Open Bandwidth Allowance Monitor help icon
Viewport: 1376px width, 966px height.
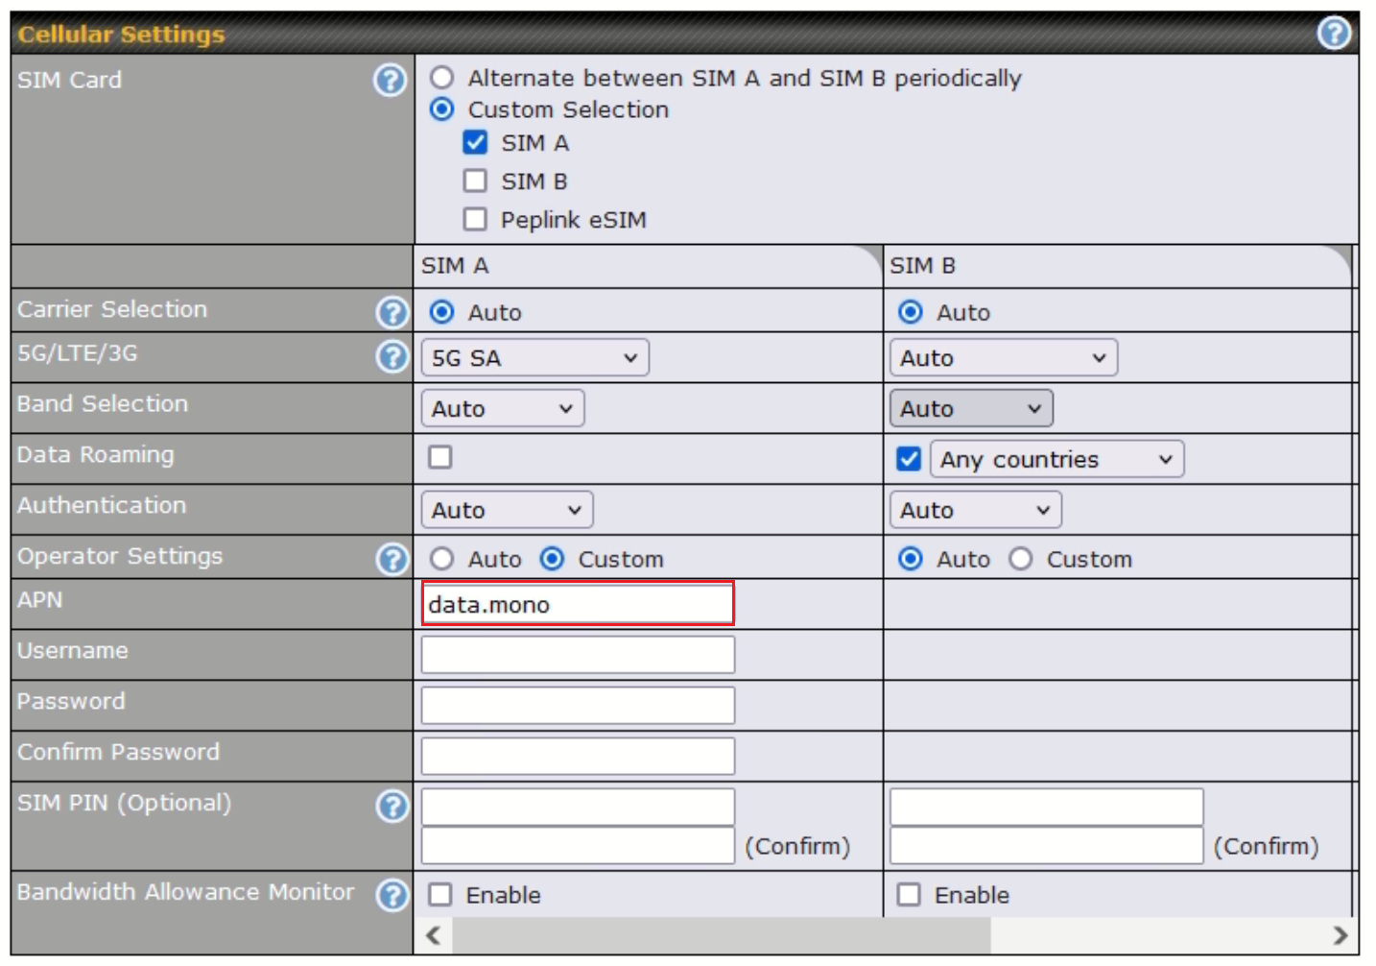(x=391, y=895)
